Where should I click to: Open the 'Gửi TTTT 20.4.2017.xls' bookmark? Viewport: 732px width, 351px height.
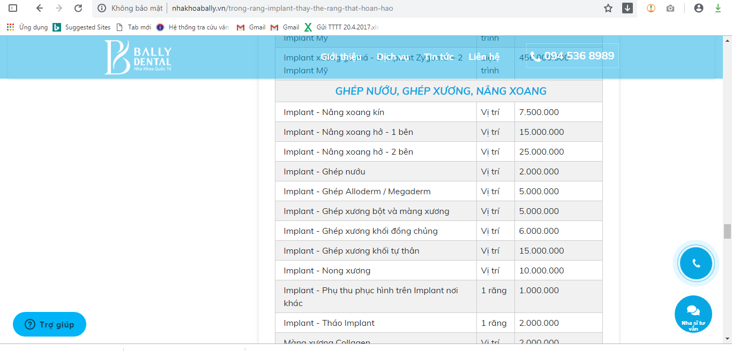(341, 27)
